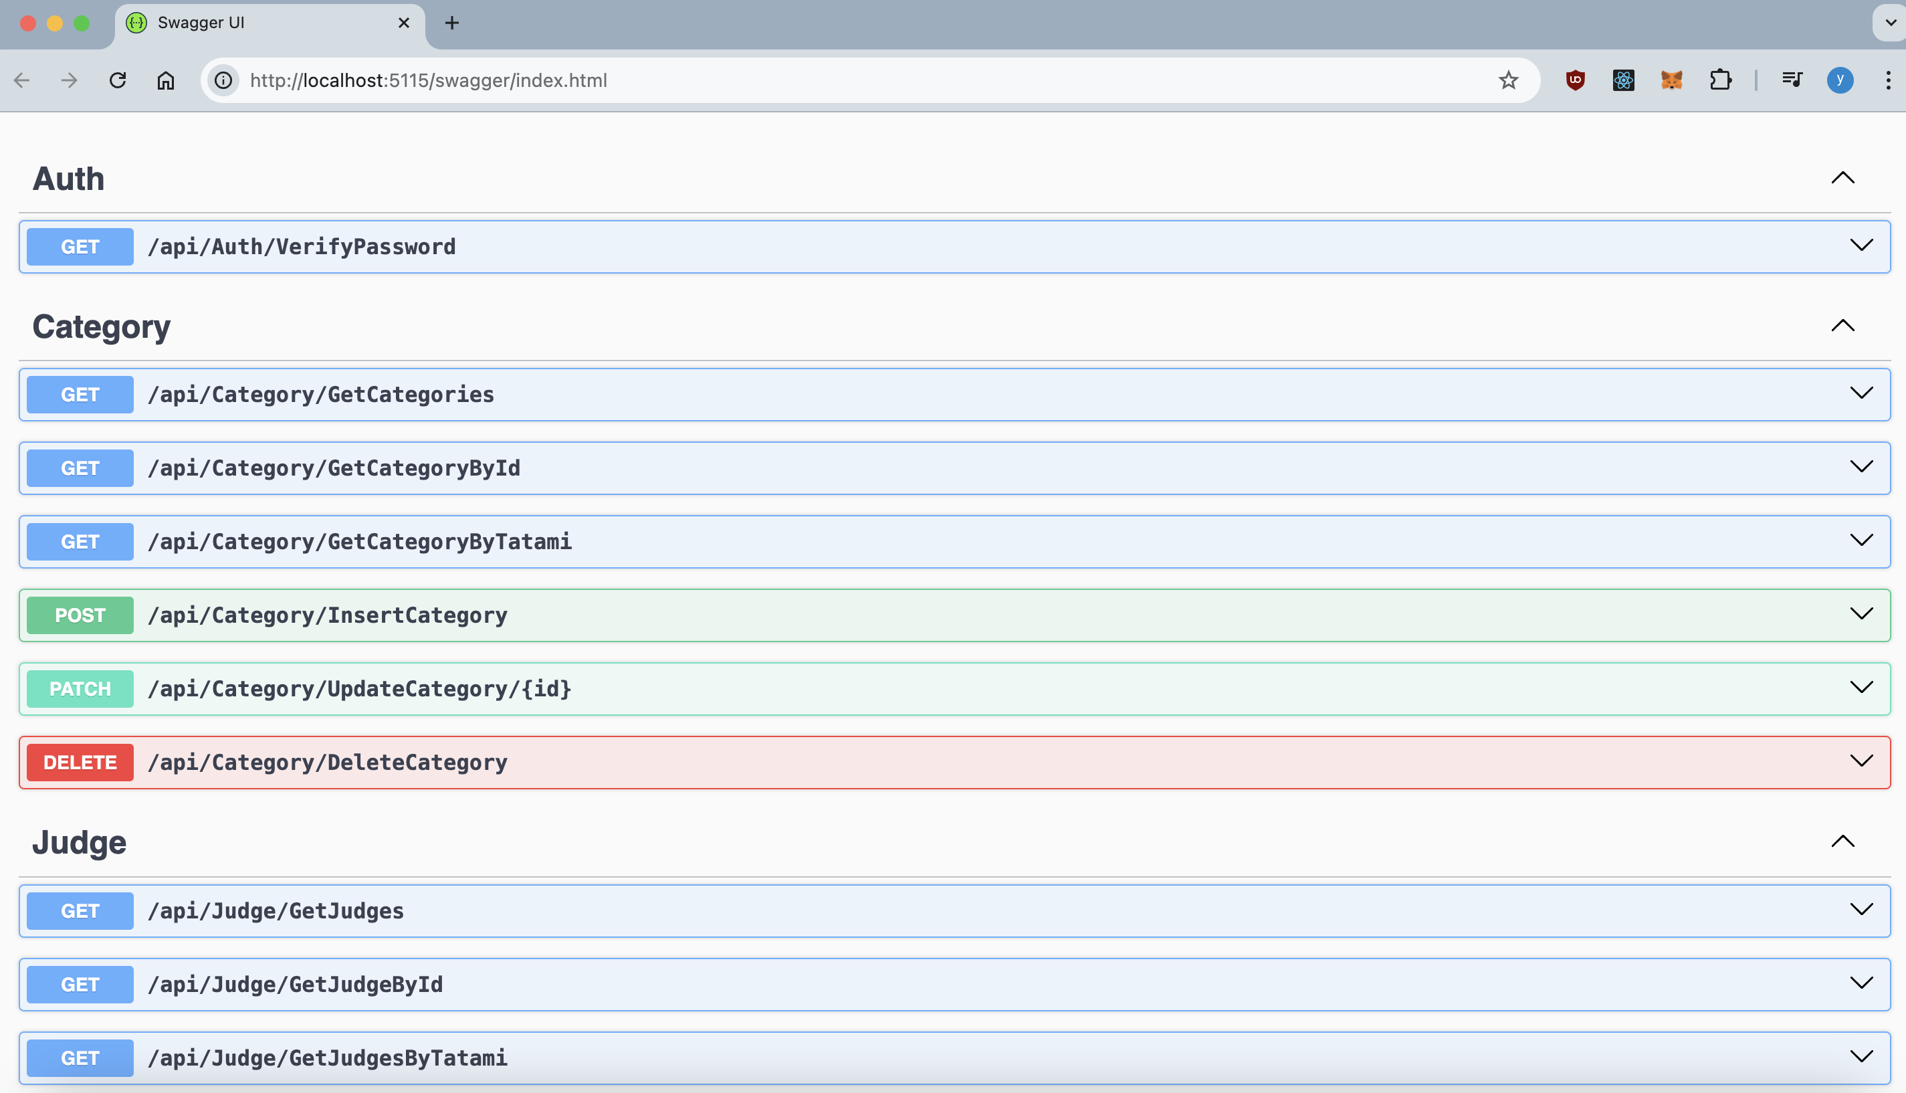Click the browser back arrow
The width and height of the screenshot is (1906, 1093).
22,80
